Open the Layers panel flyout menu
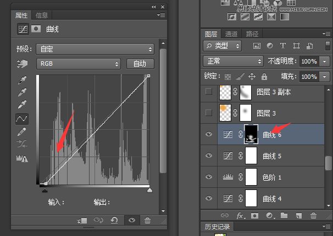333x236 pixels. (x=326, y=33)
